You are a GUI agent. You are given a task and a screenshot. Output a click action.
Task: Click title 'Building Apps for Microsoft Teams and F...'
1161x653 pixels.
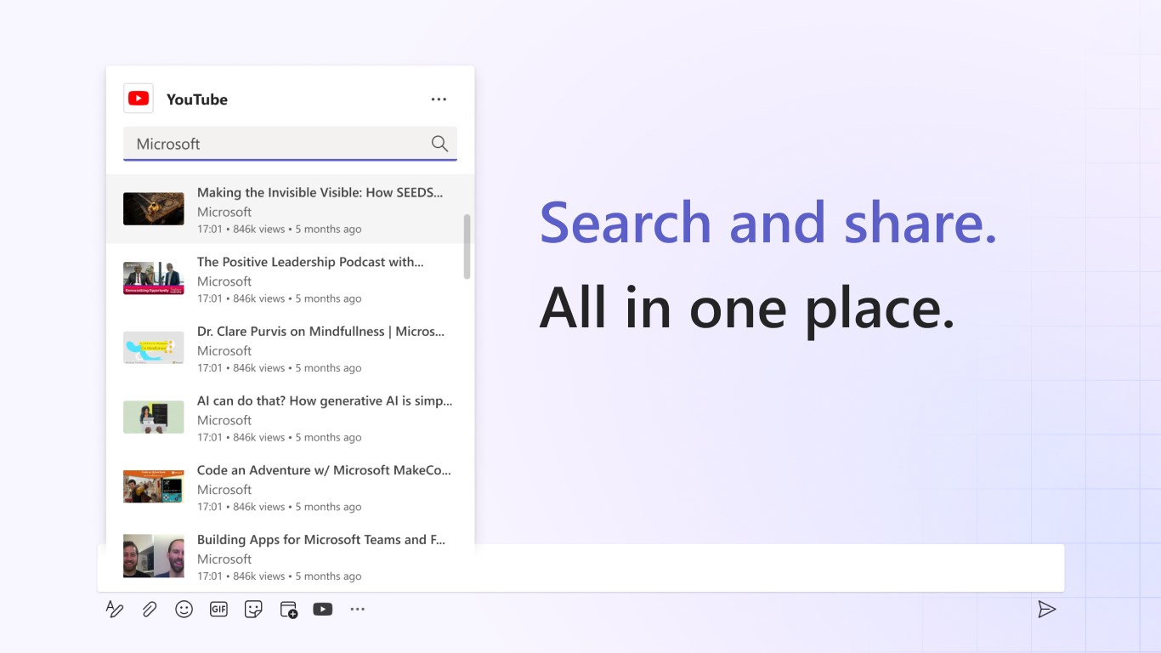(x=321, y=540)
